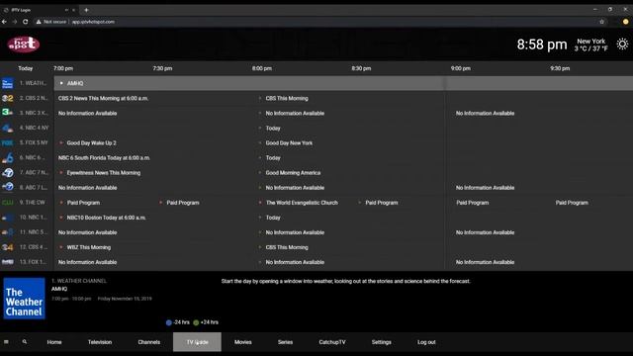
Task: Click the FOX 5 NY channel logo
Action: point(7,142)
